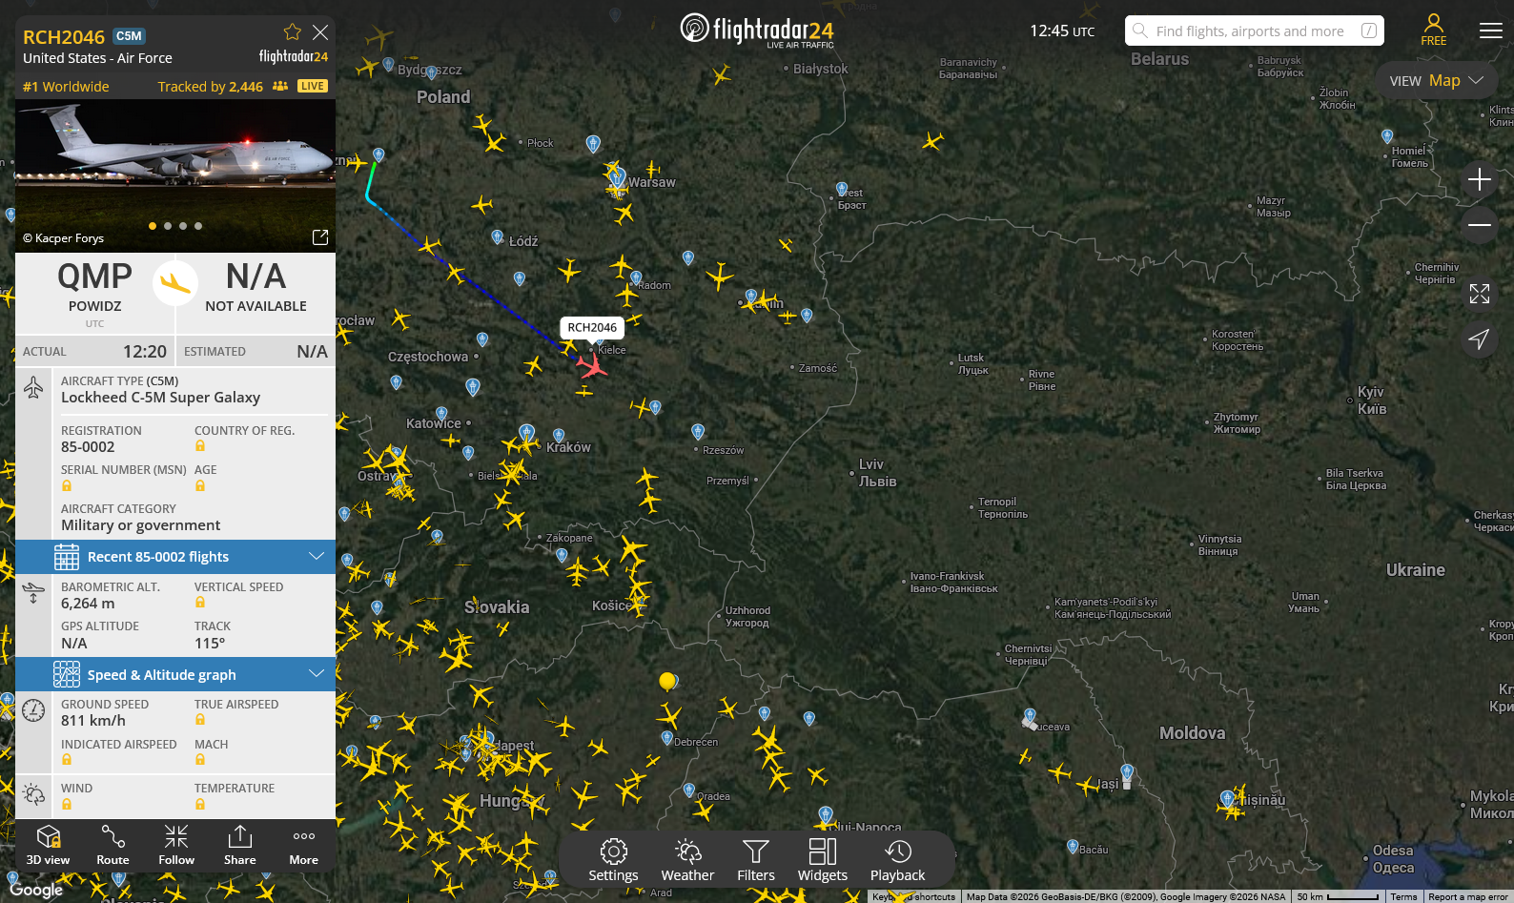Open the Widgets panel
Screen dimensions: 1514x903
(x=823, y=860)
